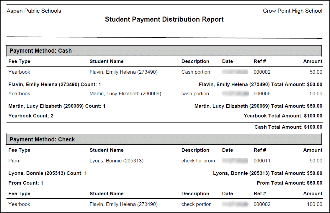Click the Prom Count: 1 summary

[26, 183]
